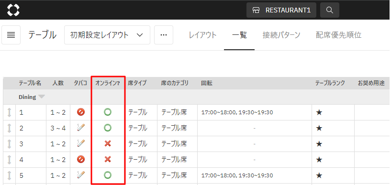This screenshot has width=391, height=185.
Task: Toggle the online green circle for table 1
Action: click(x=108, y=112)
